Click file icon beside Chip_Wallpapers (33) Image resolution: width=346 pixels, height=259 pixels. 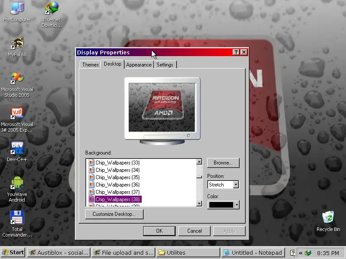click(91, 163)
